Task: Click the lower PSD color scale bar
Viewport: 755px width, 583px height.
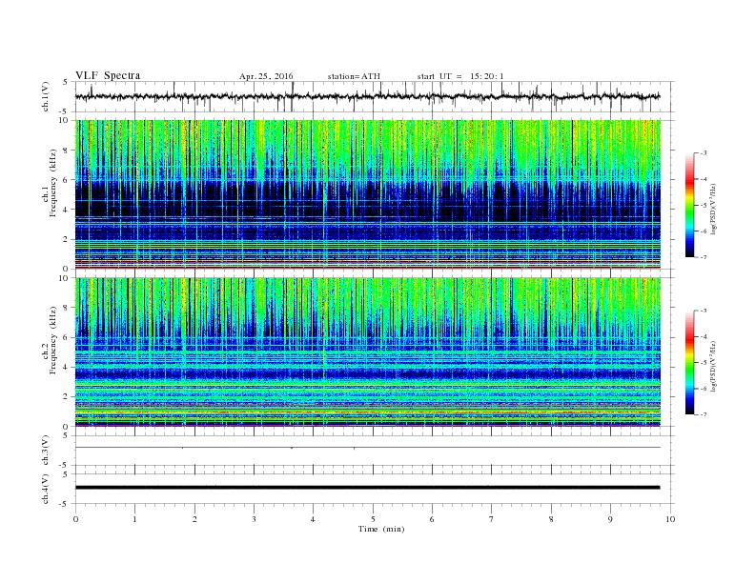Action: pyautogui.click(x=689, y=362)
